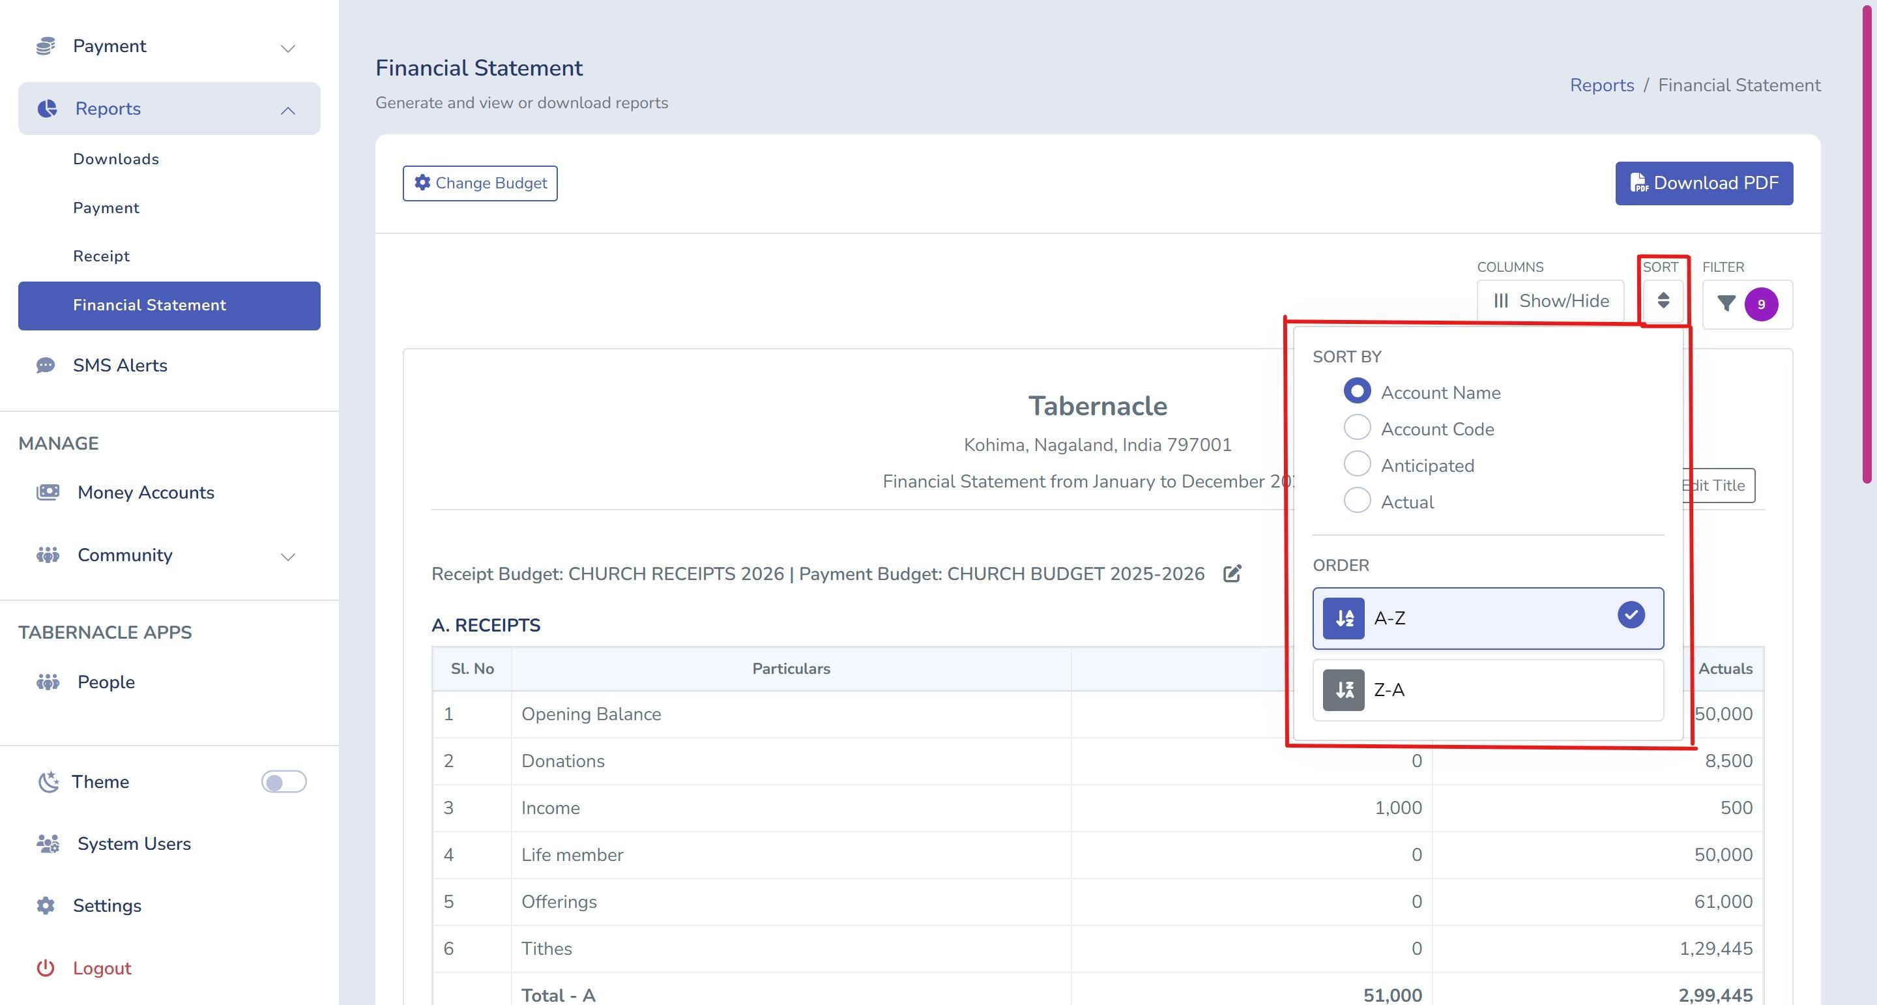Open the Sort dropdown button
Image resolution: width=1877 pixels, height=1005 pixels.
point(1663,301)
